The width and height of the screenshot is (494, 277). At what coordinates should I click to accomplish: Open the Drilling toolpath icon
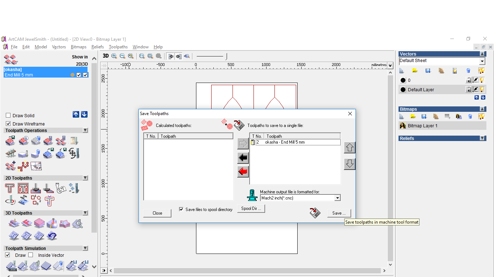[74, 188]
